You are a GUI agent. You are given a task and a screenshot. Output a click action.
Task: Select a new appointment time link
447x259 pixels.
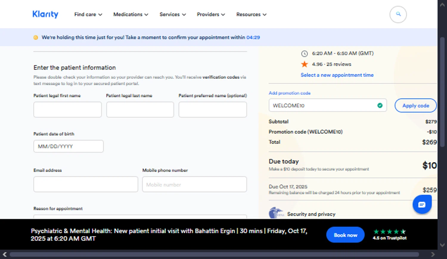(x=337, y=75)
